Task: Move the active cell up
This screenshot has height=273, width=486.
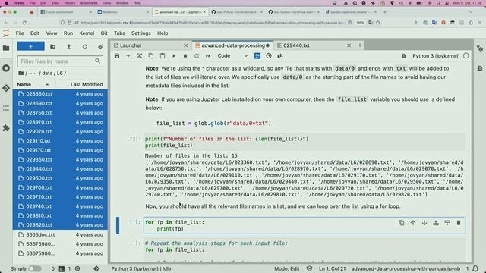Action: (x=413, y=223)
